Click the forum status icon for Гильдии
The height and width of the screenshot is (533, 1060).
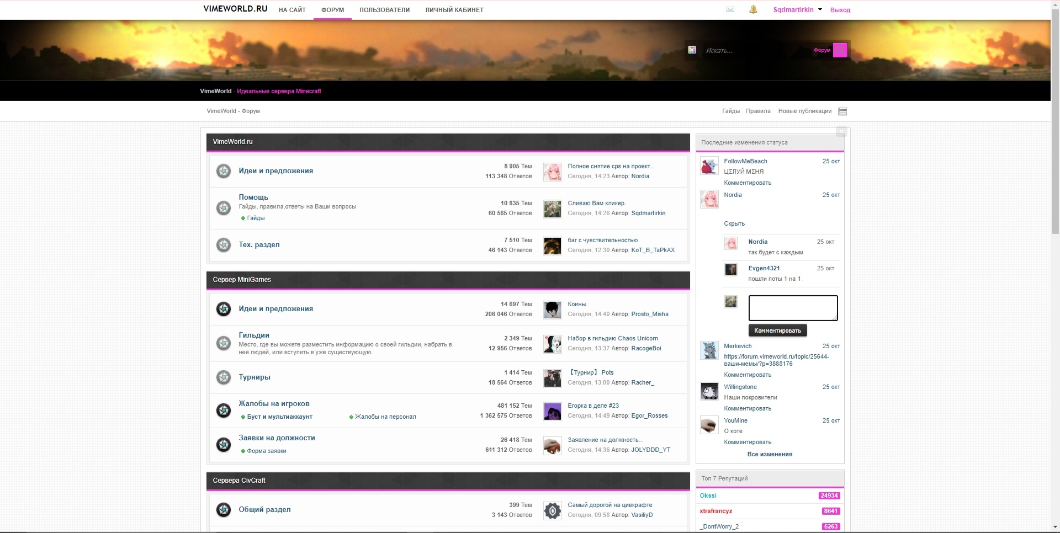pos(224,343)
